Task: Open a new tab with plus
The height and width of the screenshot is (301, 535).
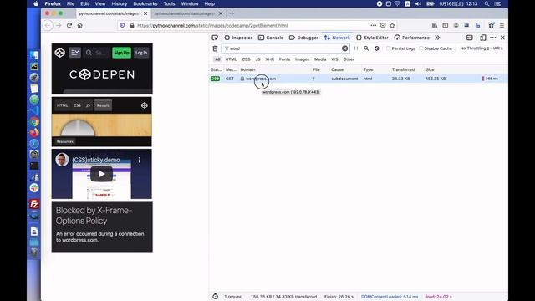Action: click(x=232, y=13)
